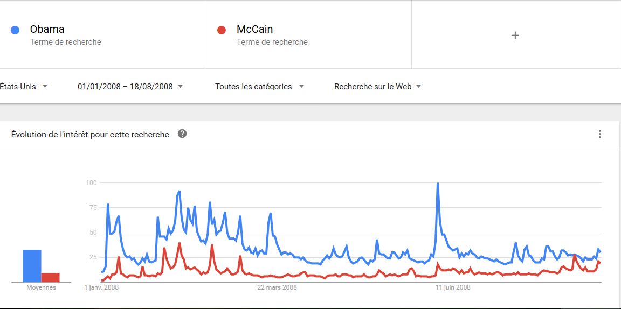Select the Obama search term field
The image size is (621, 309).
point(102,35)
